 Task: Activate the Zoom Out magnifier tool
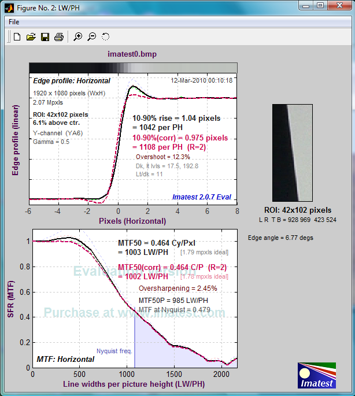[92, 37]
